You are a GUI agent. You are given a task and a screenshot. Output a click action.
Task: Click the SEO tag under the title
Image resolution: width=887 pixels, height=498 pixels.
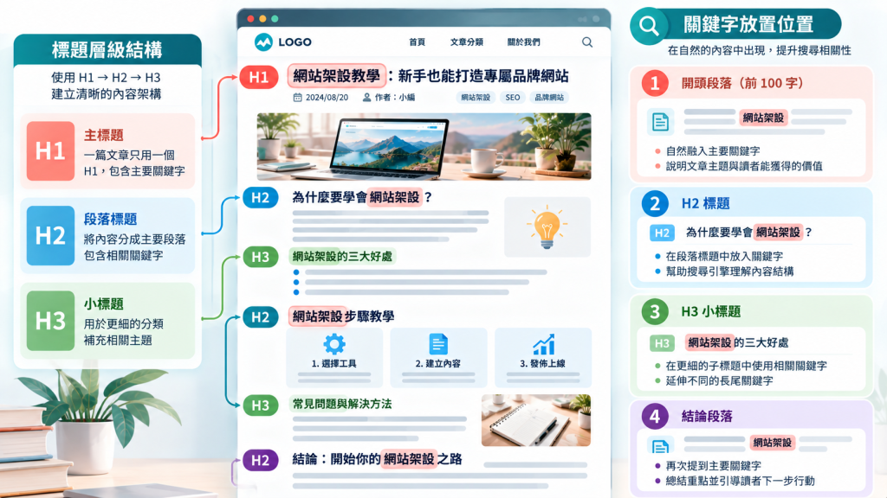(x=513, y=97)
